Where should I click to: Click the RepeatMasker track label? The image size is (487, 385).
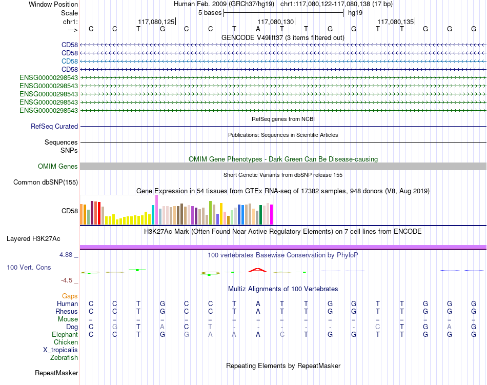56,373
